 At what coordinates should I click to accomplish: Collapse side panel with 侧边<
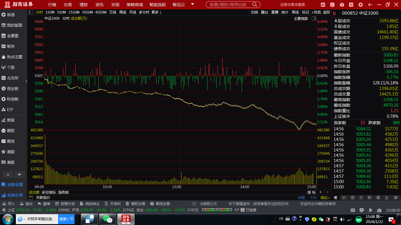coord(325,198)
